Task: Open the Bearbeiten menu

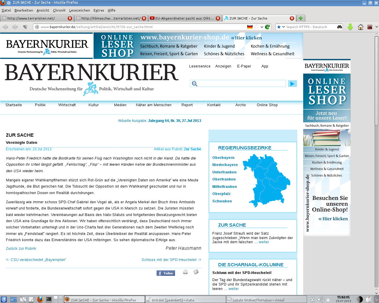Action: (24, 10)
